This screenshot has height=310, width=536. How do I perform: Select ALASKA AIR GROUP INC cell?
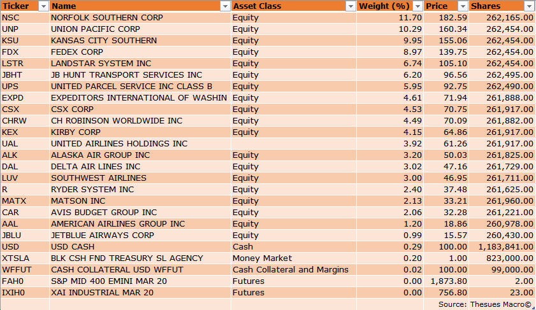coord(140,155)
